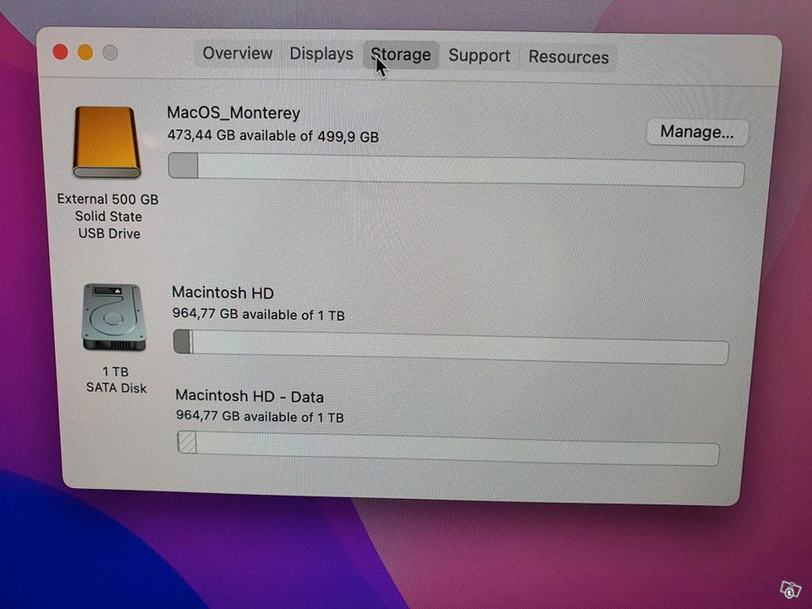Click the camera watermark icon in corner
The width and height of the screenshot is (812, 609).
(790, 590)
